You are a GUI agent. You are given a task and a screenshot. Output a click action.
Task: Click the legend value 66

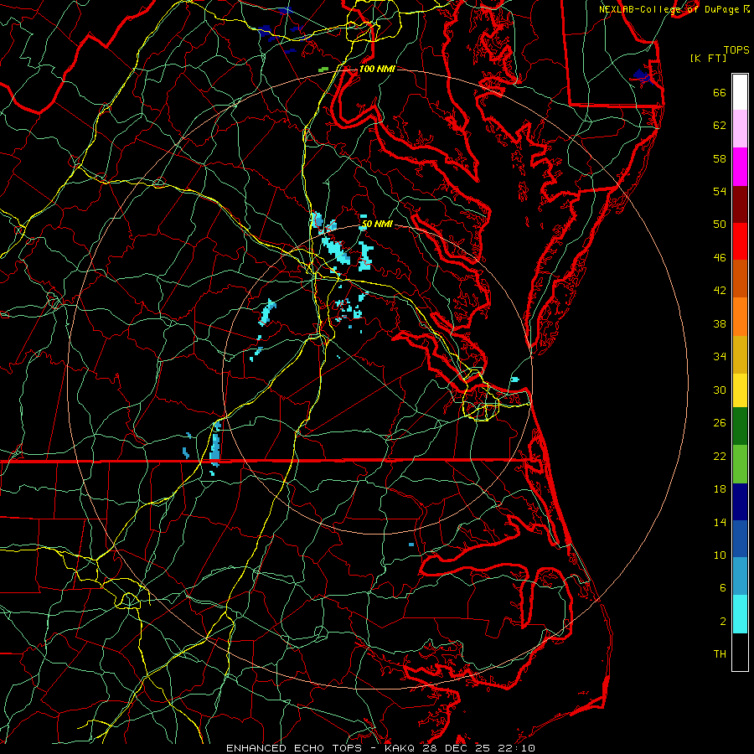pos(720,92)
